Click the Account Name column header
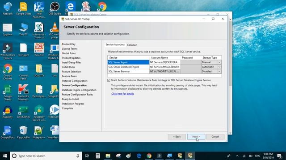Viewport: 286px width, 160px height. pyautogui.click(x=165, y=58)
